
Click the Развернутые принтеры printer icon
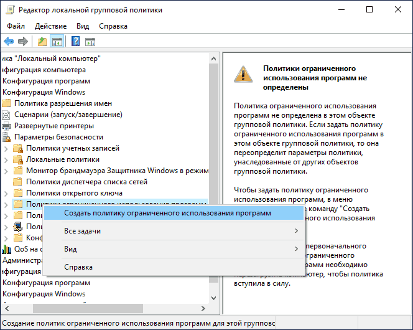7,126
